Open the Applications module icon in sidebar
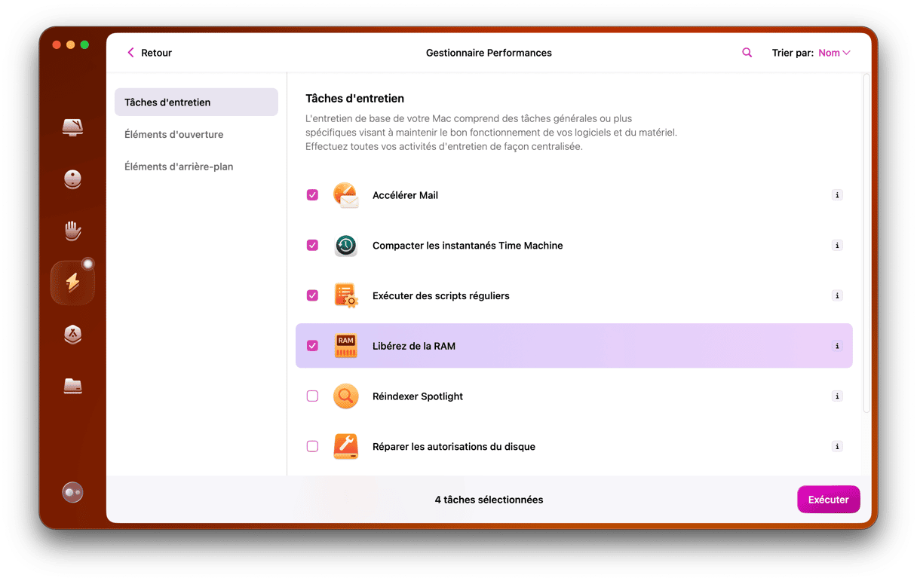Image resolution: width=917 pixels, height=581 pixels. (72, 335)
